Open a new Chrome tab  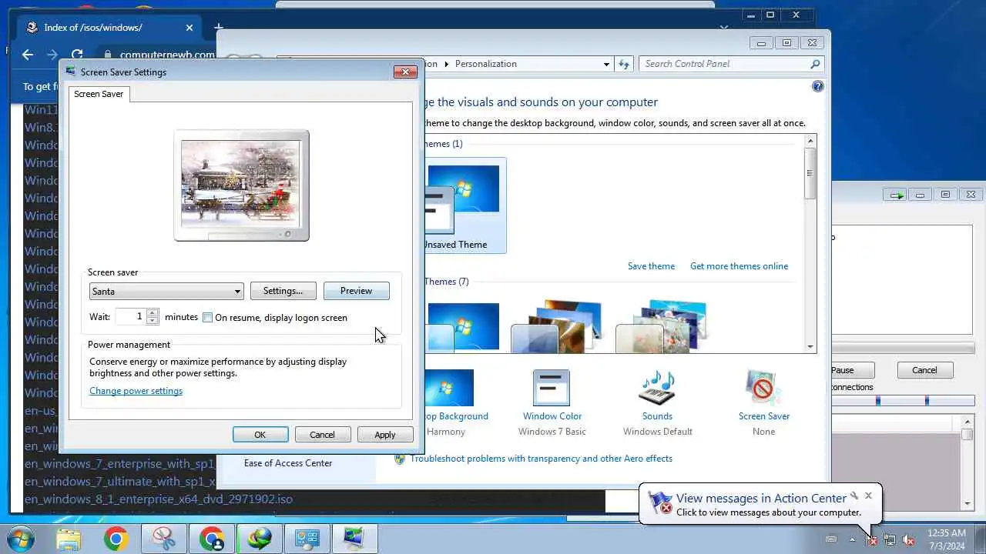coord(219,28)
